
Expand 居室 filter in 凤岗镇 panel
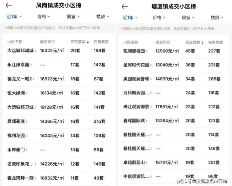pyautogui.click(x=73, y=17)
